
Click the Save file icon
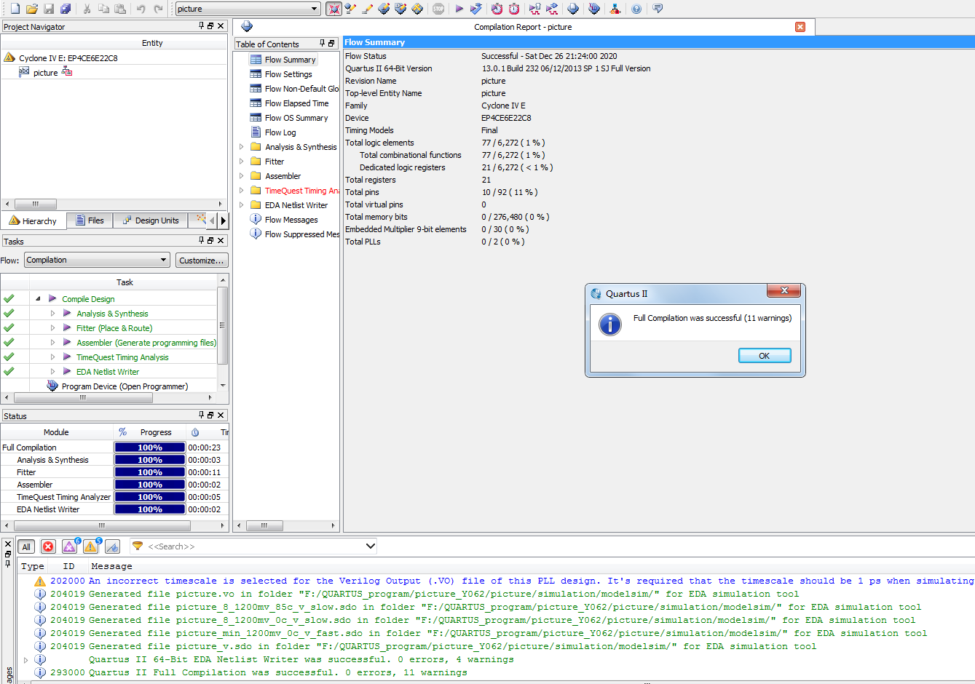click(49, 9)
